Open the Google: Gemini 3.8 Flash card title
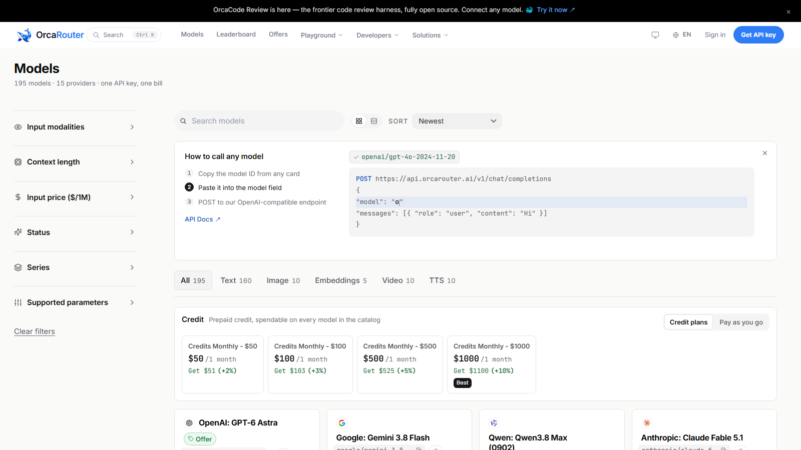Image resolution: width=801 pixels, height=450 pixels. [383, 438]
